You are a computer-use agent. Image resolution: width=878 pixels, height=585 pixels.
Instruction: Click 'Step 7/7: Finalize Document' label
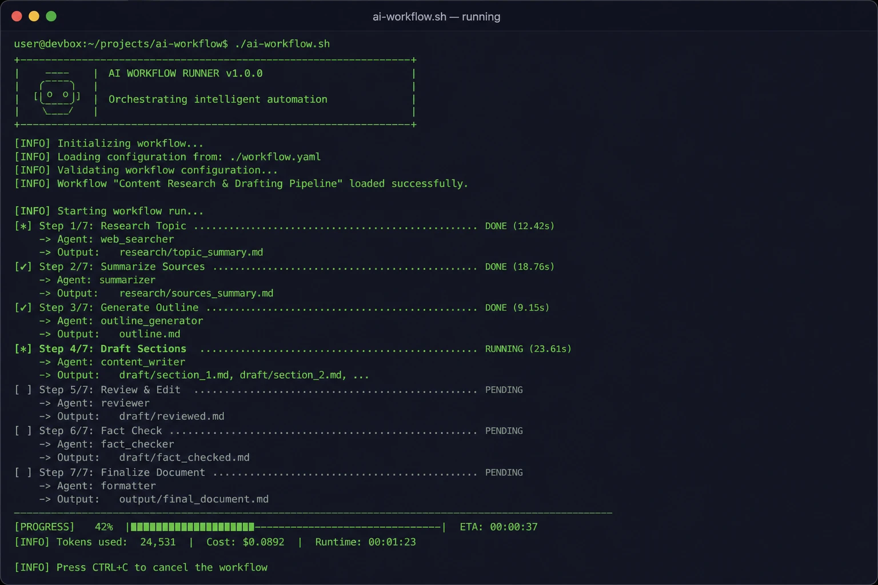tap(122, 473)
